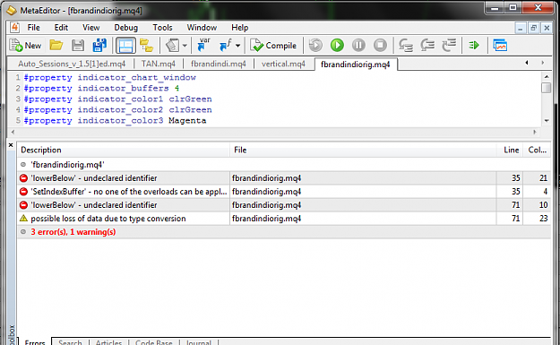The height and width of the screenshot is (345, 560).
Task: Switch to the fbrandindi.mq4 tab
Action: 219,64
